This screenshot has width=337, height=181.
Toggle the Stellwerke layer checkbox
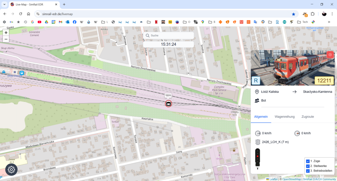pos(308,166)
